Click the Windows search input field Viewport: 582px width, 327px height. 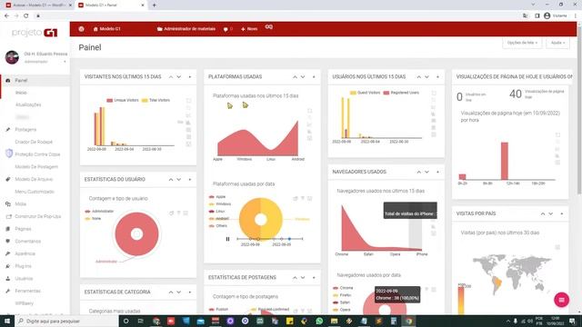[x=66, y=321]
